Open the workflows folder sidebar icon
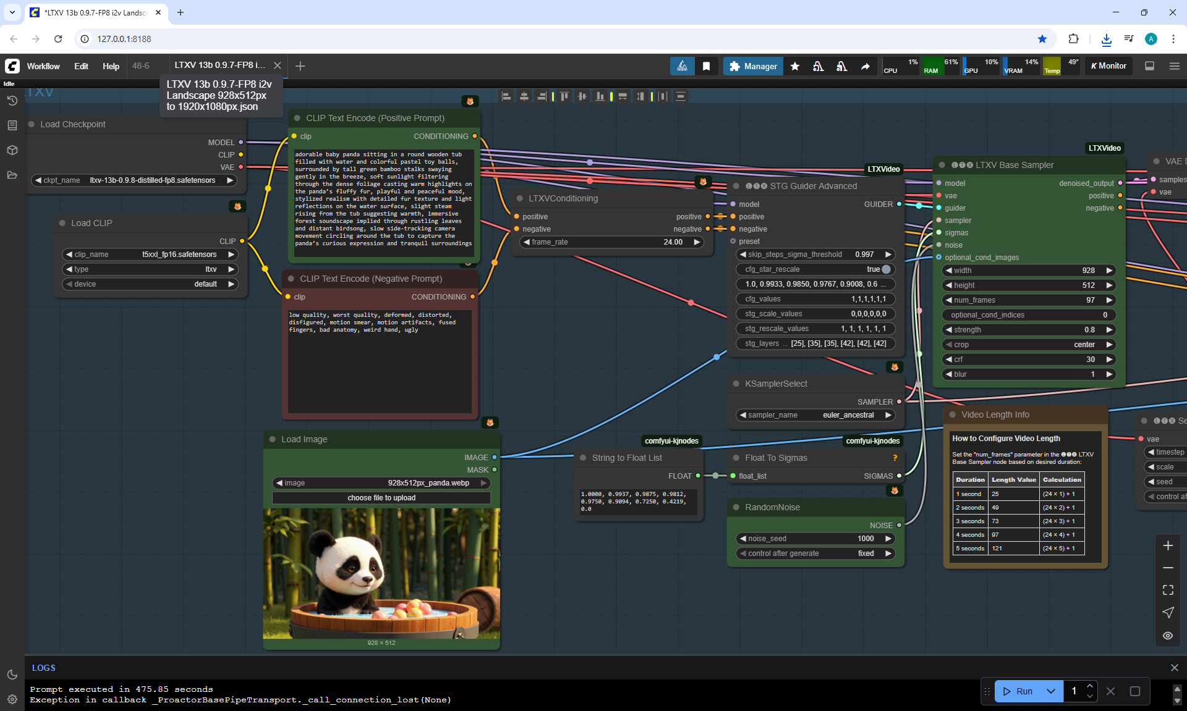This screenshot has height=711, width=1187. (12, 175)
